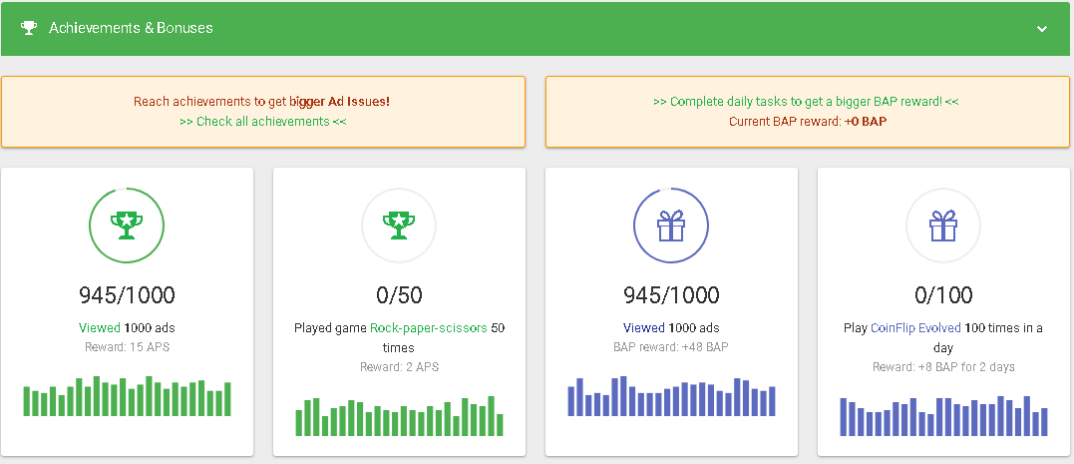1074x464 pixels.
Task: Open the green Viewed link in 15 APS card
Action: tap(100, 327)
